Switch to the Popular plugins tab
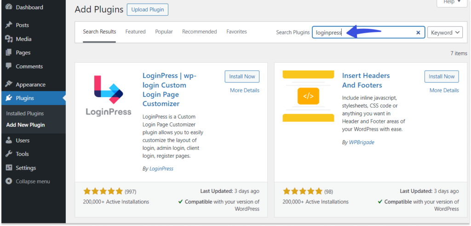 point(164,32)
